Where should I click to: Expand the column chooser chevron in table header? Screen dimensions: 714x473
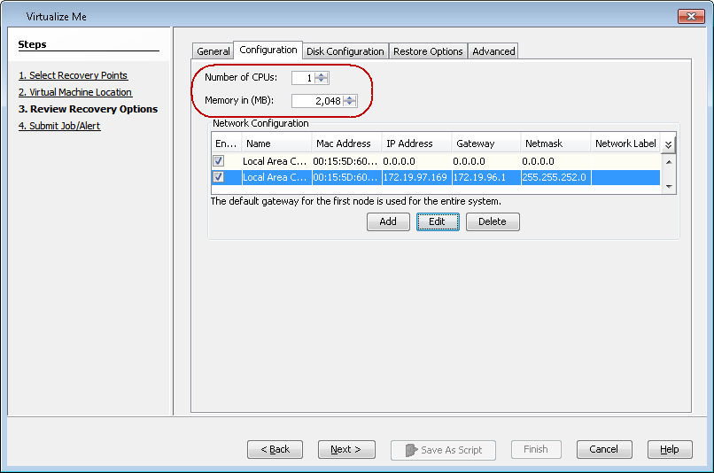(668, 144)
